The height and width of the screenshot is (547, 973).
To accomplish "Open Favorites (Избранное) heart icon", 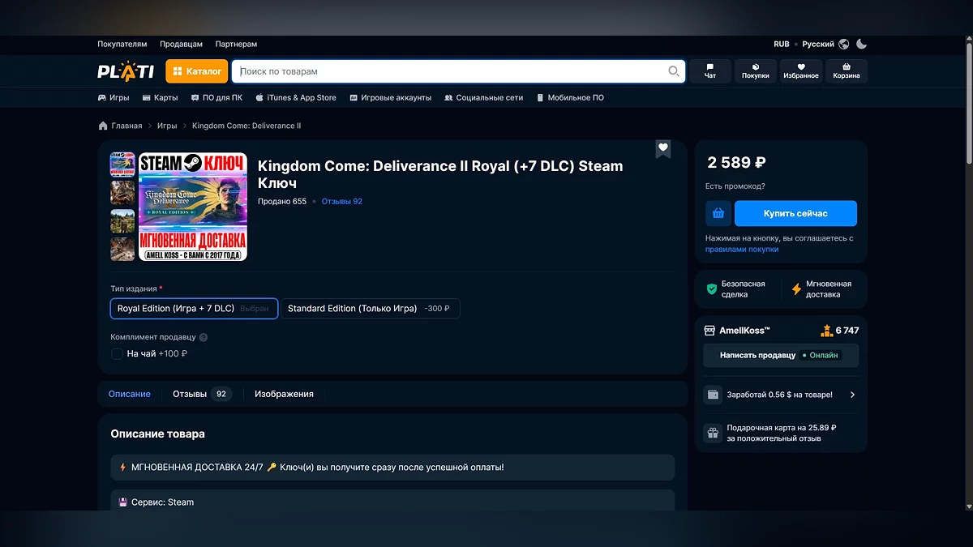I will [800, 71].
